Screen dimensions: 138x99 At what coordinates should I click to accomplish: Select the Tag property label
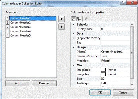click(x=79, y=43)
